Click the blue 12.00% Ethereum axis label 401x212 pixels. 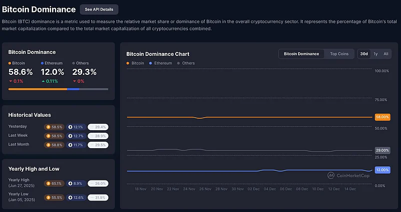382,170
